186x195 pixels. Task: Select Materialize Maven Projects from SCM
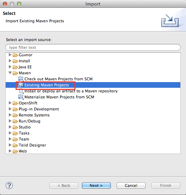pos(59,97)
